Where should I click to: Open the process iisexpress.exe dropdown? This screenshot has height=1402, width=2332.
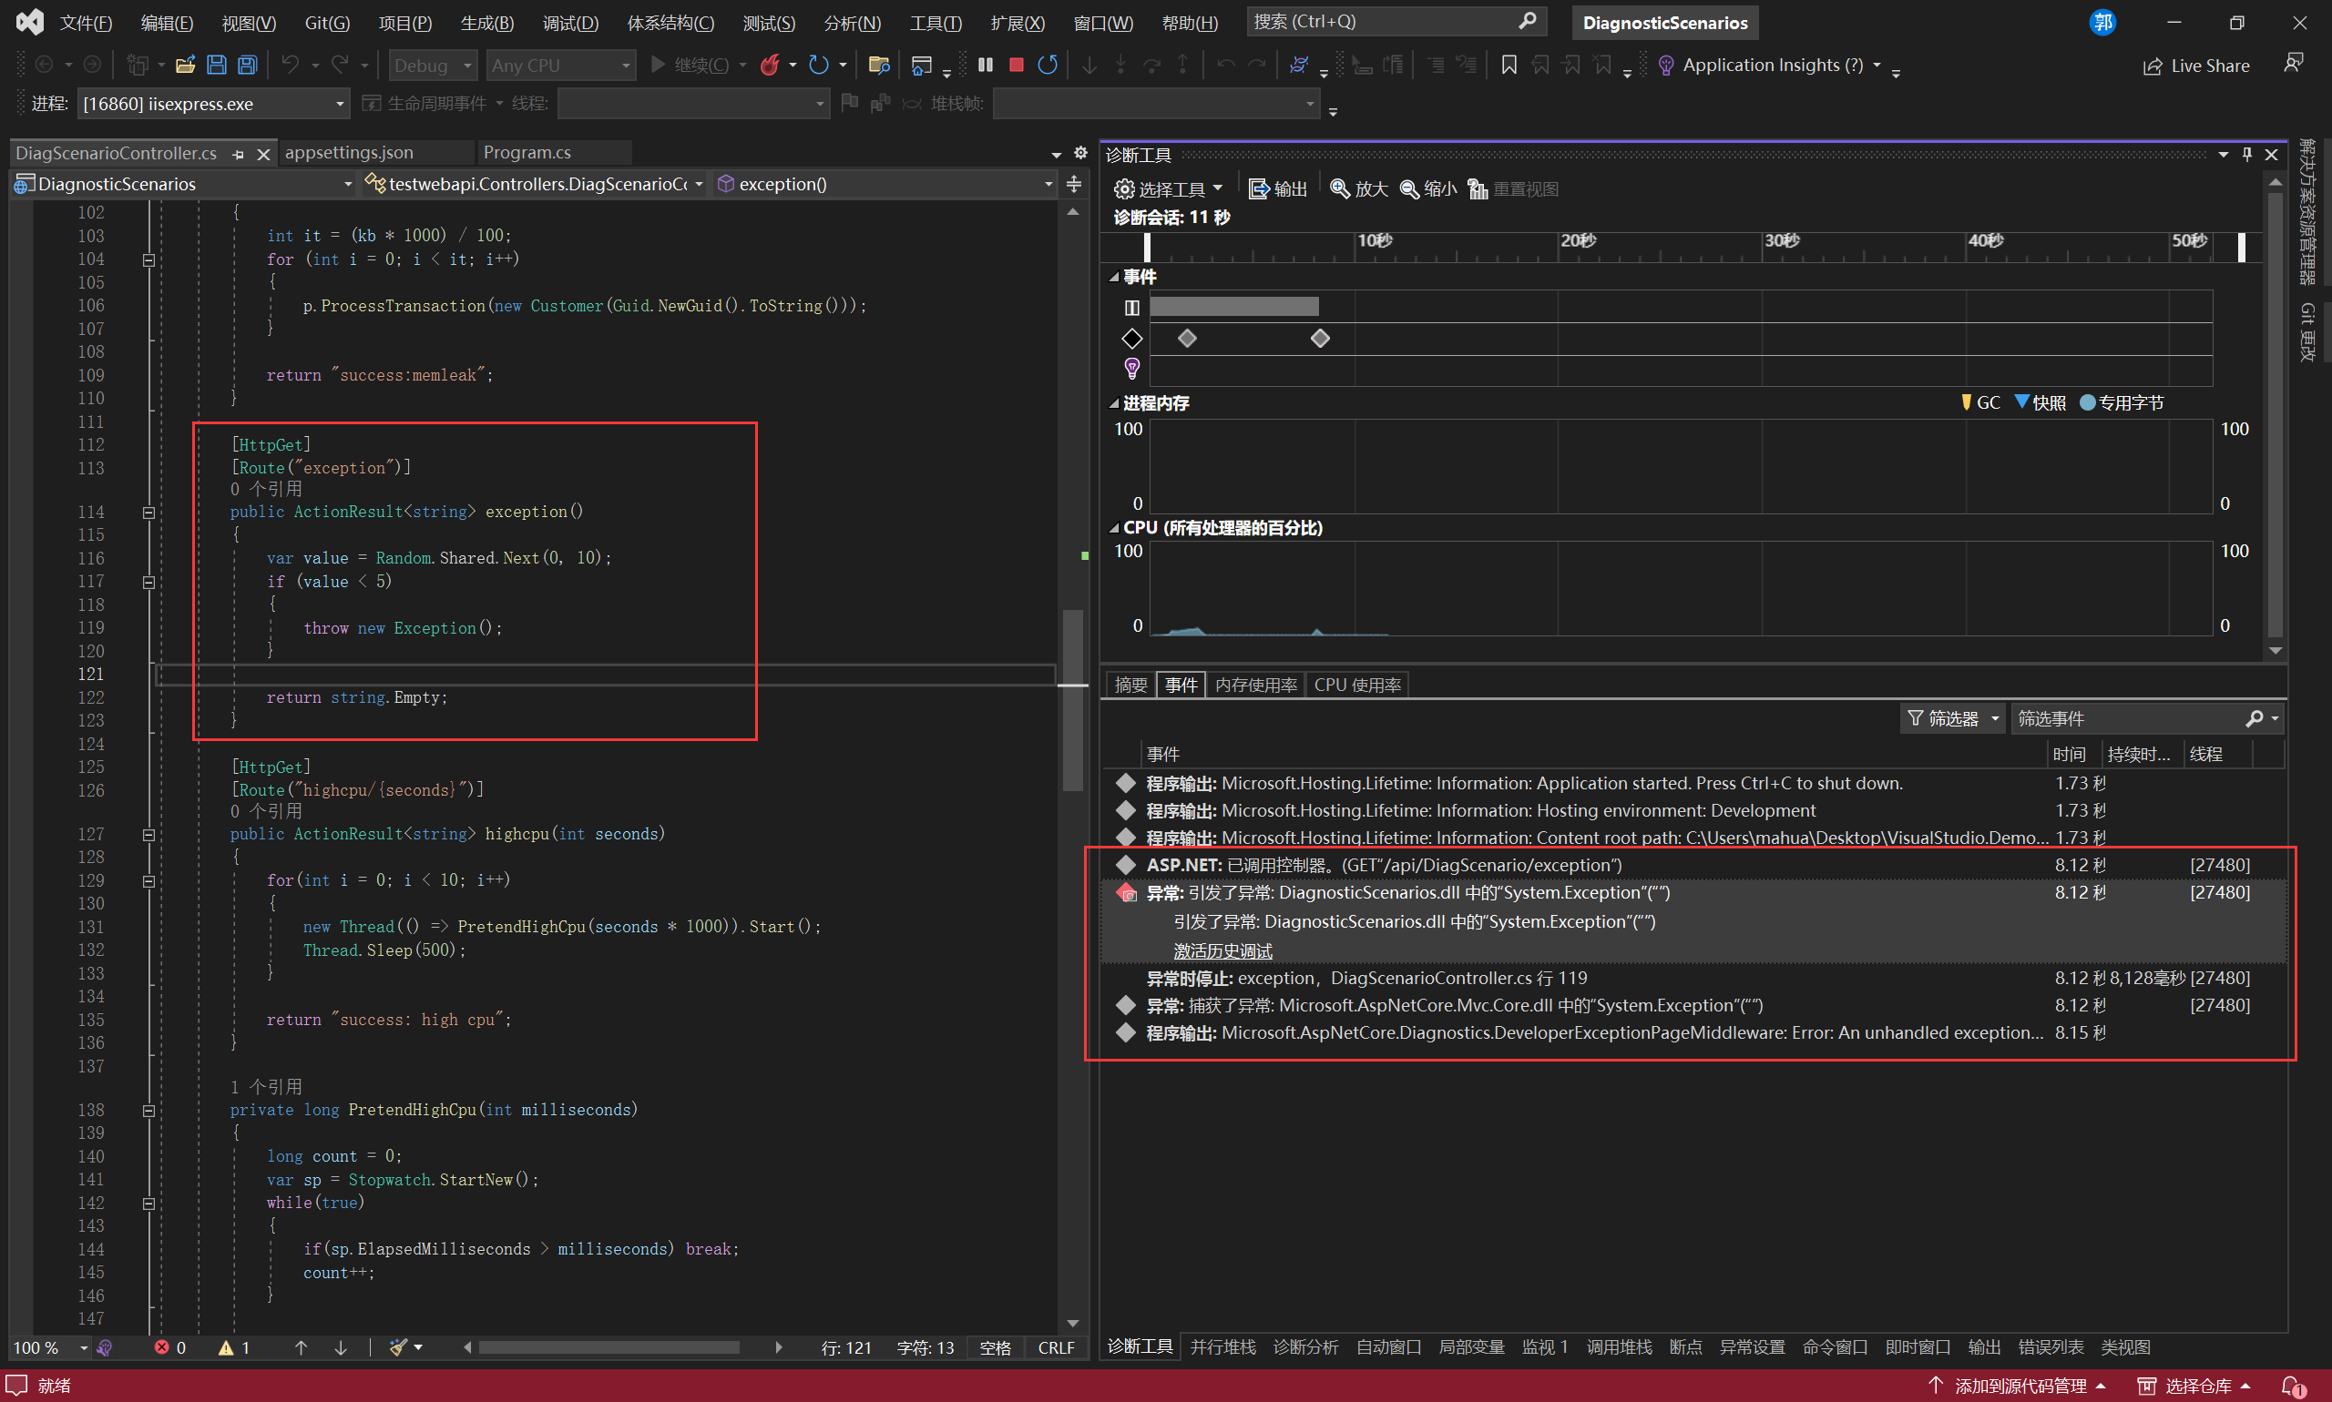340,104
